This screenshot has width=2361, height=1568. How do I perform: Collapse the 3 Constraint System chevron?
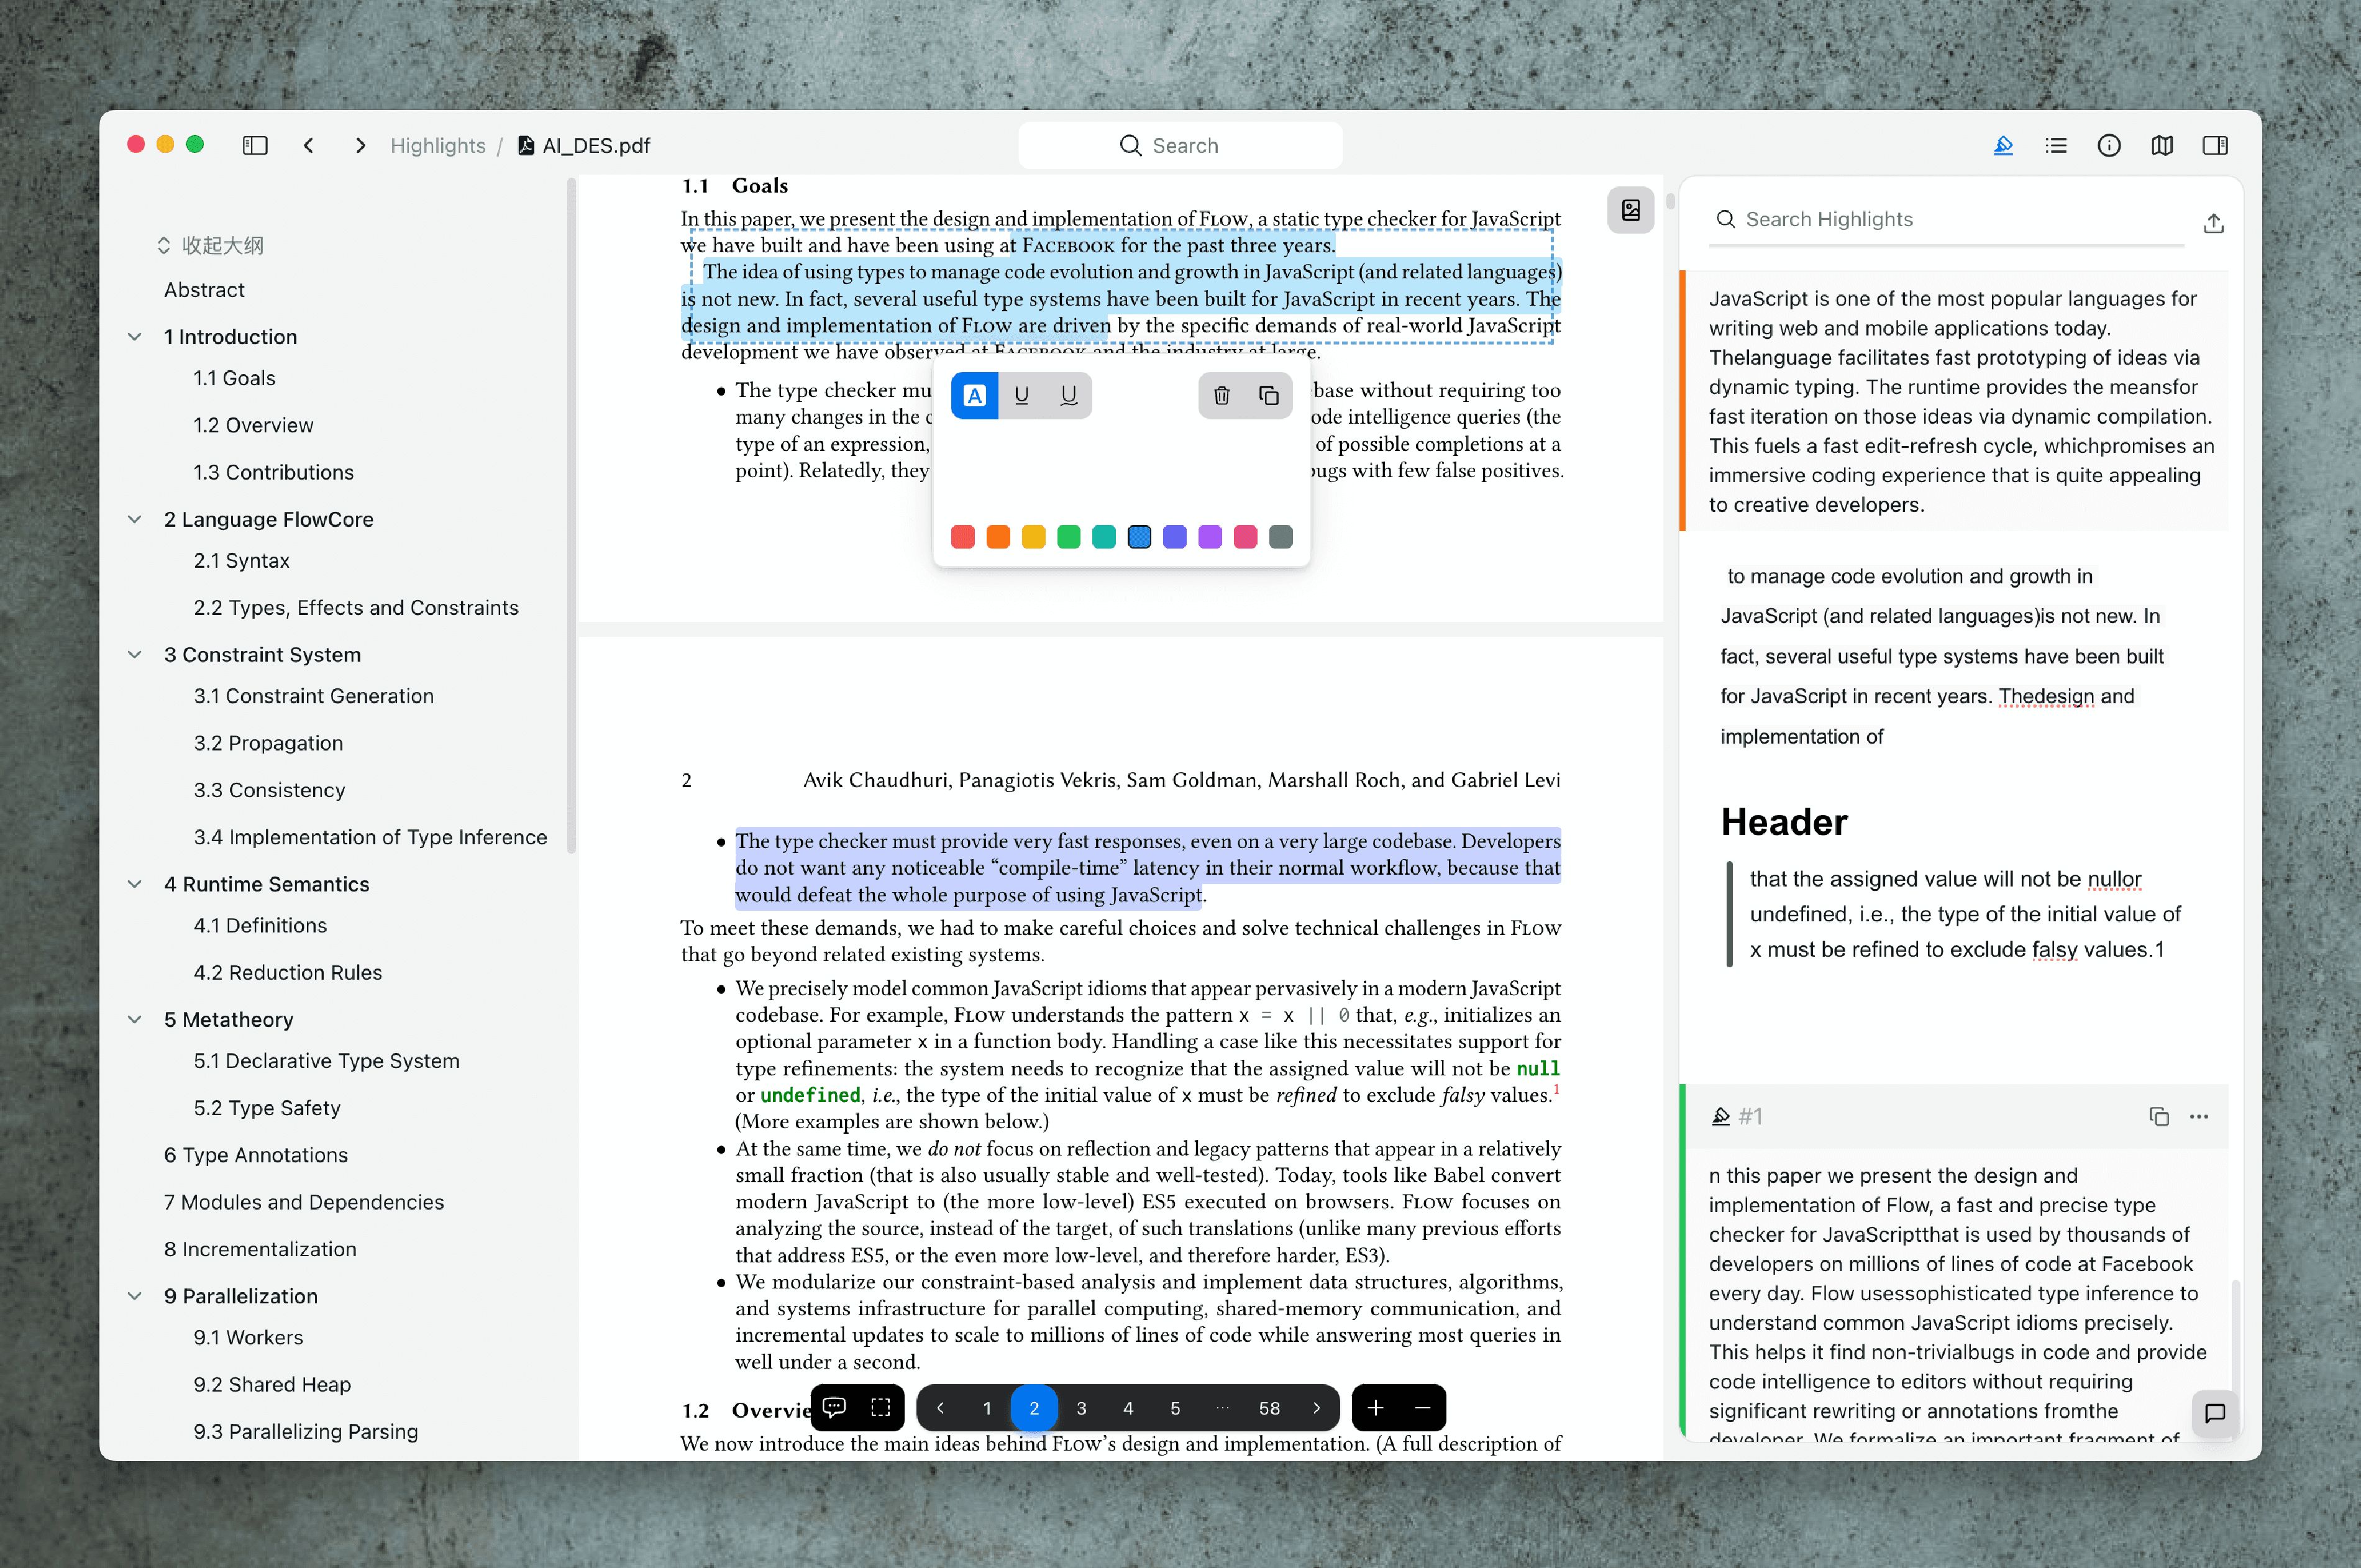pyautogui.click(x=136, y=654)
